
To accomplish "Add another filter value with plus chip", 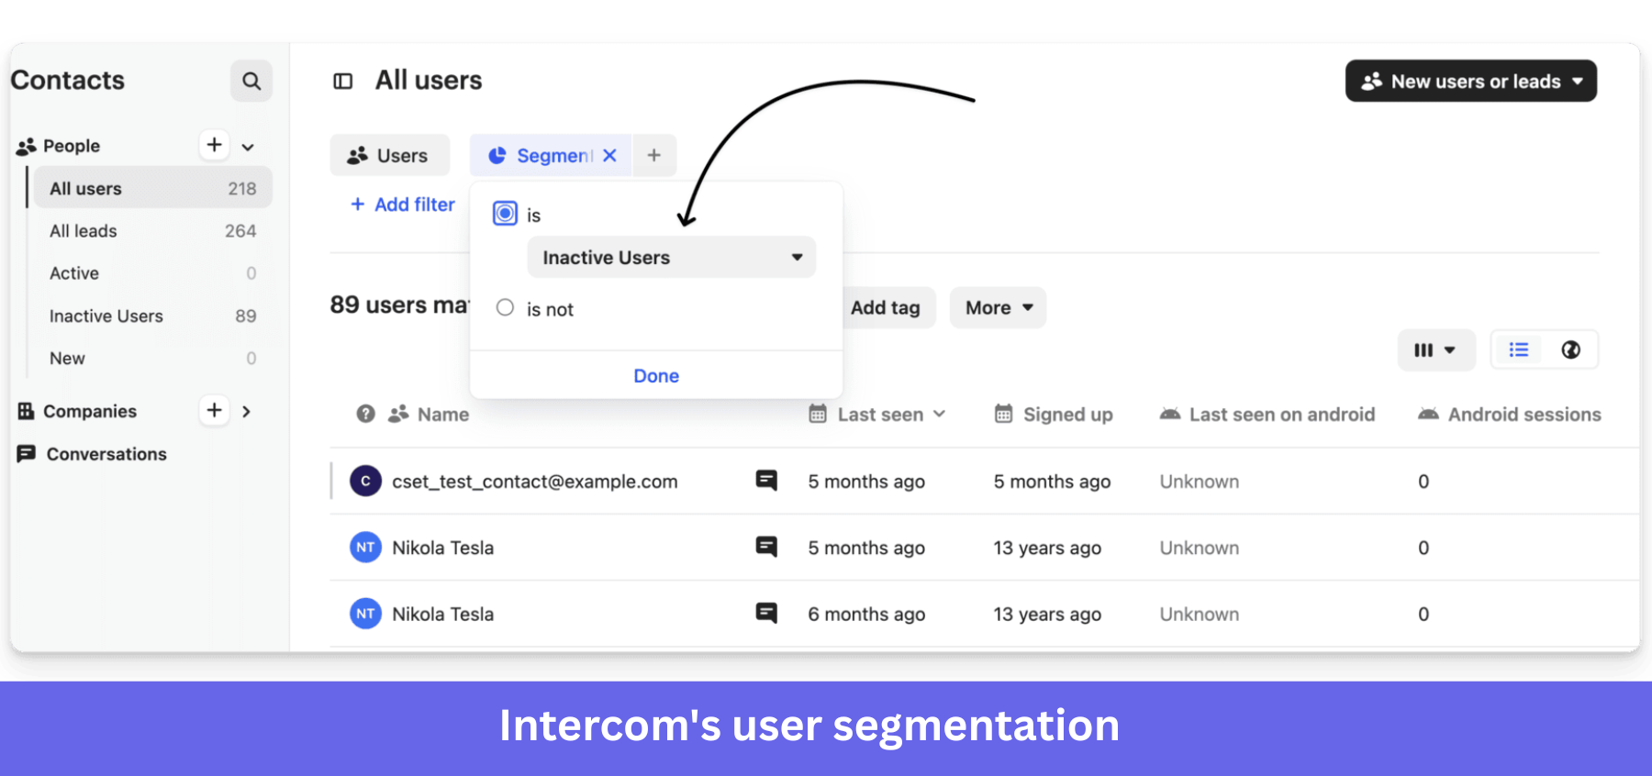I will [654, 155].
